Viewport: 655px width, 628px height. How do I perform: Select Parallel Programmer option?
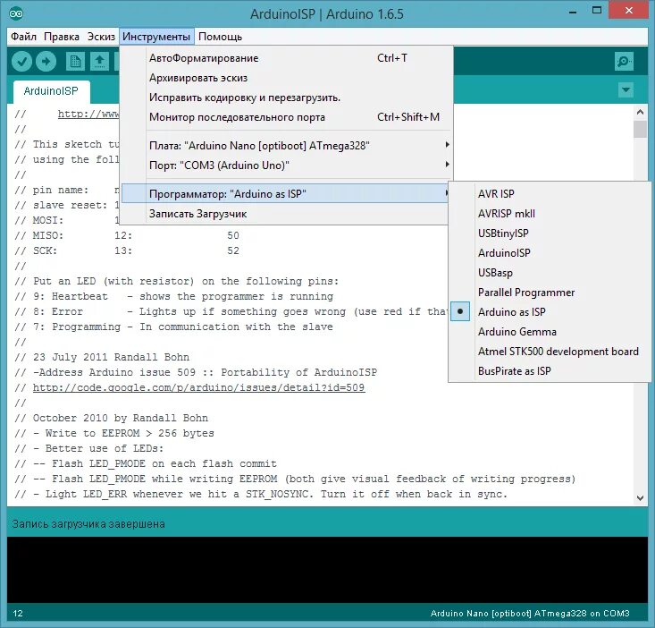(550, 293)
